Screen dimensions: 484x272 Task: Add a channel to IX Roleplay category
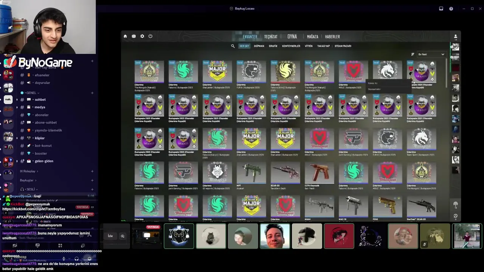(92, 171)
